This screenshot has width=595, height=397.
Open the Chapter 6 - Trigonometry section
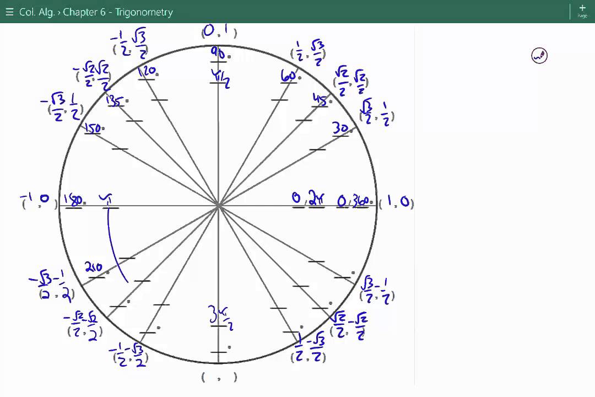tap(118, 12)
